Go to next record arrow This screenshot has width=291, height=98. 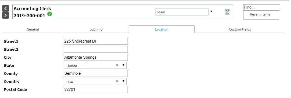6,16
